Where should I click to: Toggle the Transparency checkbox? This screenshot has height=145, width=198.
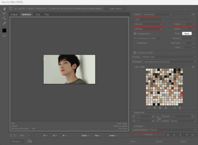coord(135,34)
